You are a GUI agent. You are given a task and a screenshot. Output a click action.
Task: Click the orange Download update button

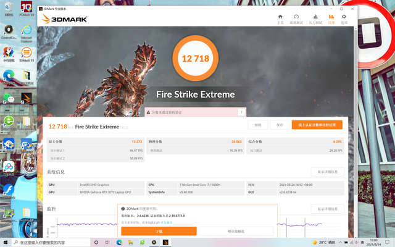159,231
